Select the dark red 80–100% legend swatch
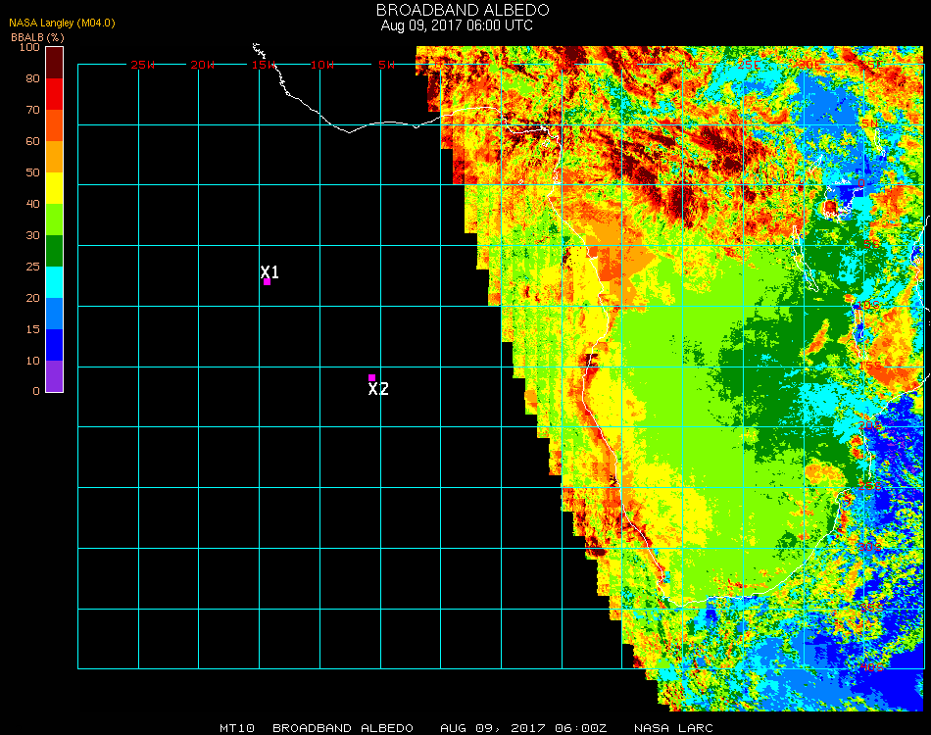This screenshot has height=735, width=931. (x=55, y=62)
